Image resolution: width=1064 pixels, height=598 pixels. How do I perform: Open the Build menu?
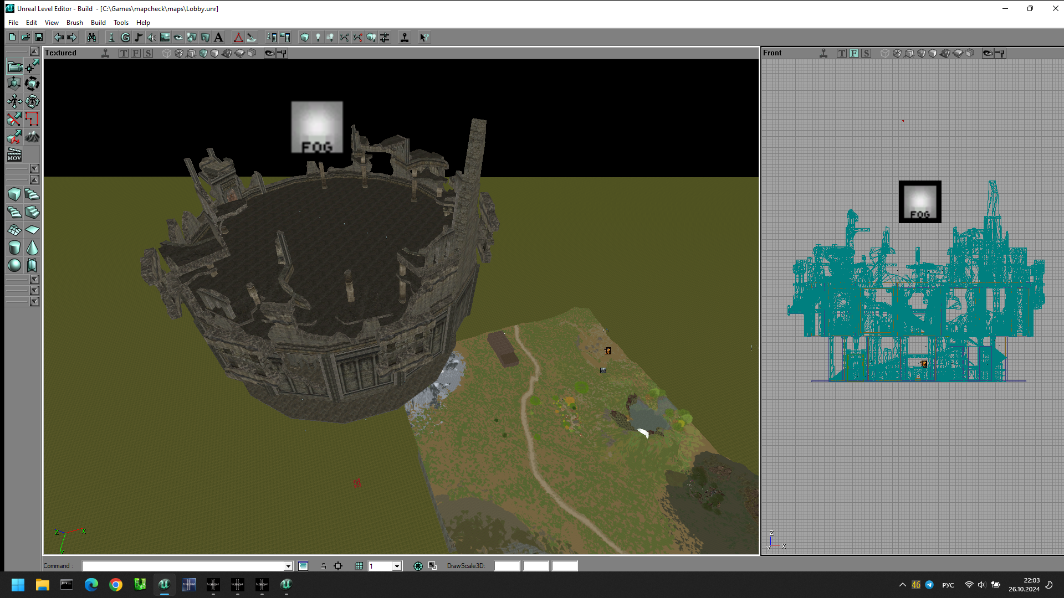(98, 23)
